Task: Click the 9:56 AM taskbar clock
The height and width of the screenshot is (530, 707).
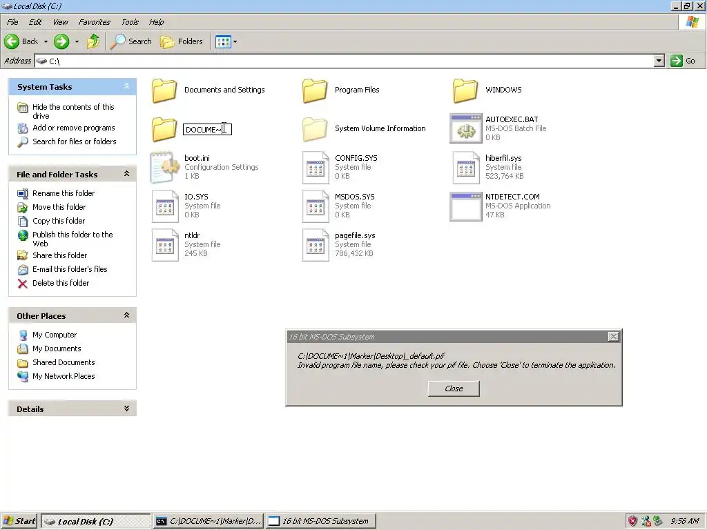Action: point(684,522)
